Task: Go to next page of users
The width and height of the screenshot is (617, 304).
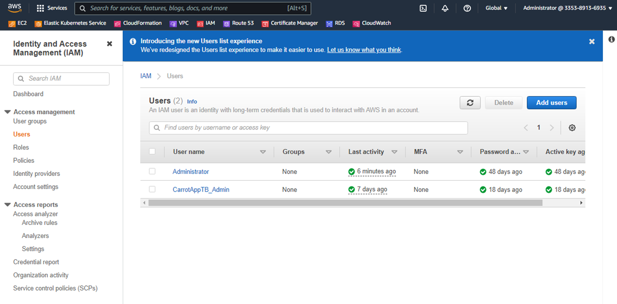Action: coord(552,128)
